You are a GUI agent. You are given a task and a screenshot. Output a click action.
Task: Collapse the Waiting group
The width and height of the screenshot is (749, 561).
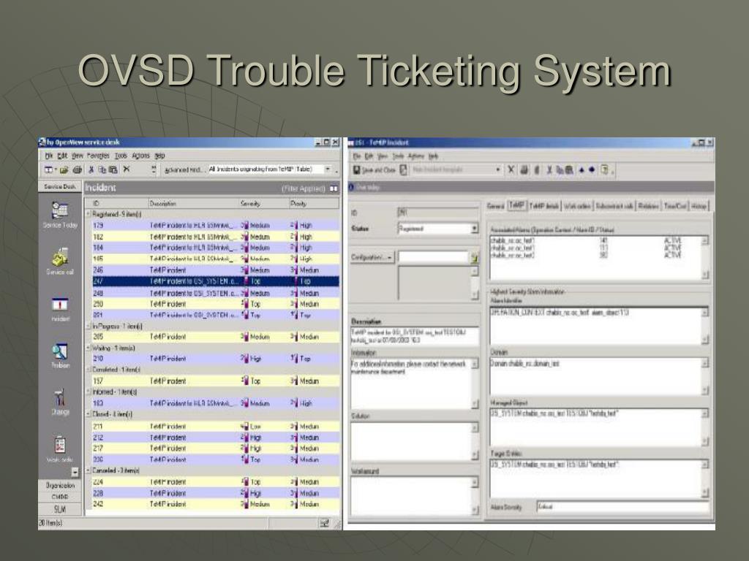pos(89,348)
